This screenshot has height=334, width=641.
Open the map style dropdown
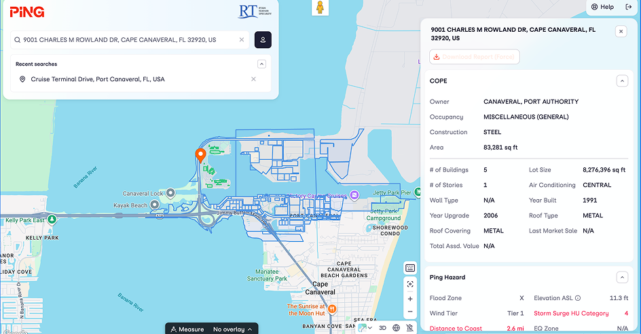coord(365,328)
